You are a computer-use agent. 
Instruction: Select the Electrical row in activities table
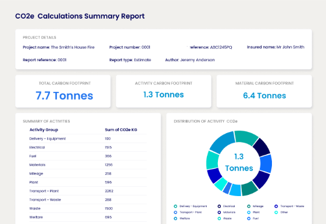pyautogui.click(x=88, y=147)
